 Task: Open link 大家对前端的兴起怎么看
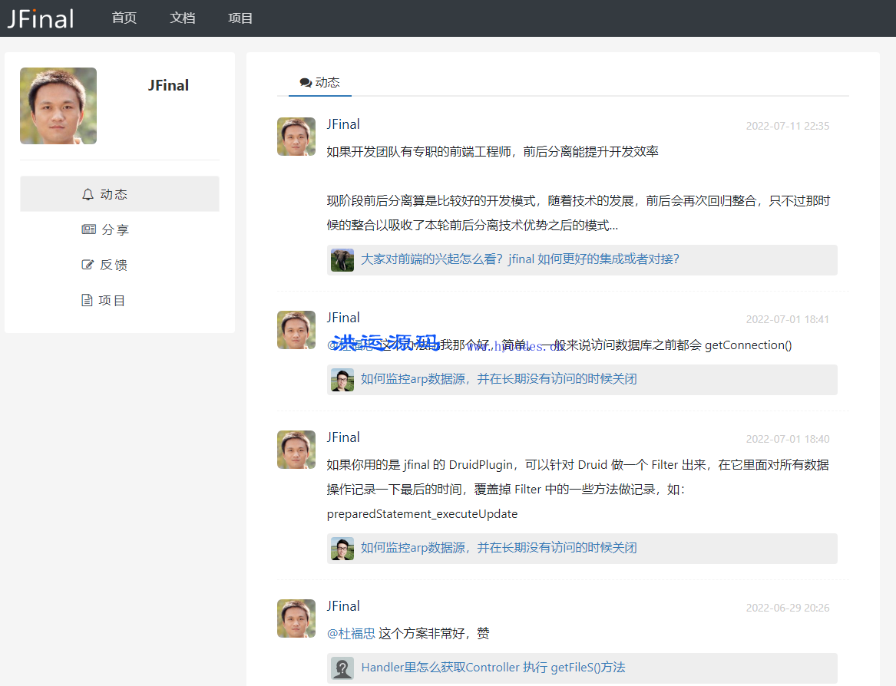click(520, 259)
